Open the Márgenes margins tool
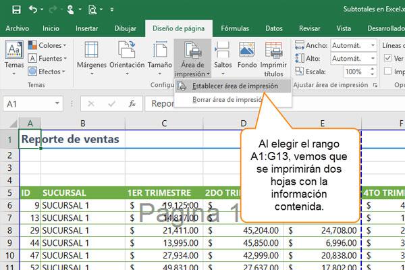 (91, 58)
